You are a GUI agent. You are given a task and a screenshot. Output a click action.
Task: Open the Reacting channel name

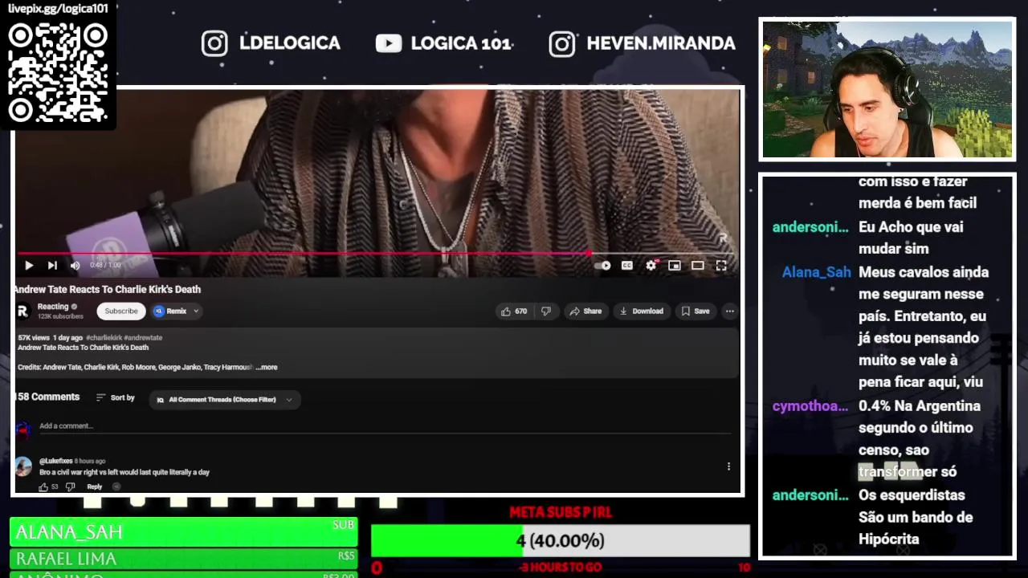(x=53, y=307)
